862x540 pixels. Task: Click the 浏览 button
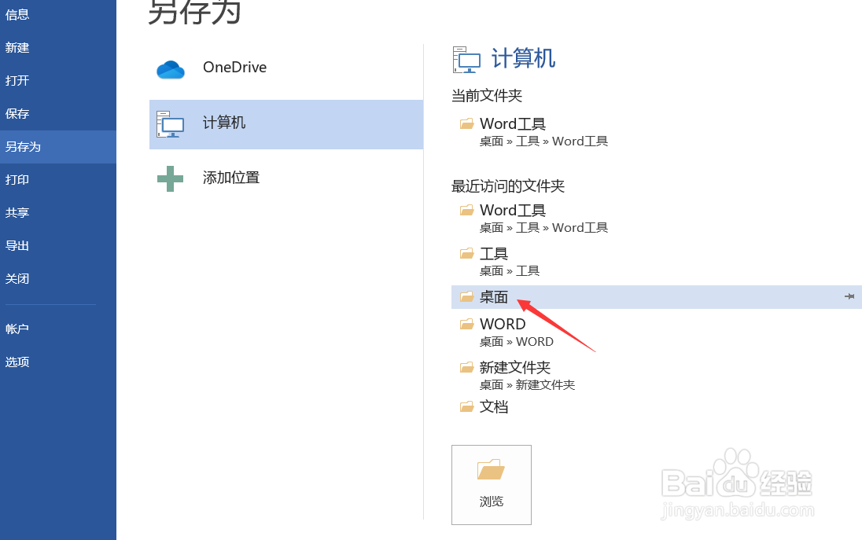pyautogui.click(x=492, y=485)
